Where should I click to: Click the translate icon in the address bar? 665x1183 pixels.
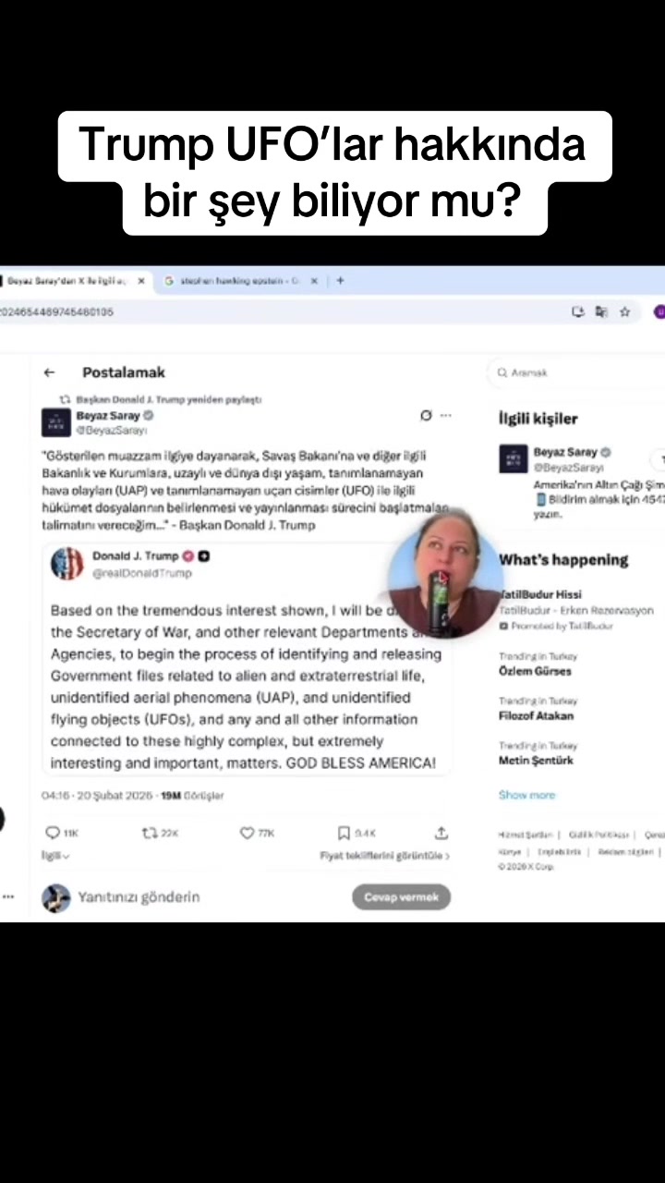(602, 312)
